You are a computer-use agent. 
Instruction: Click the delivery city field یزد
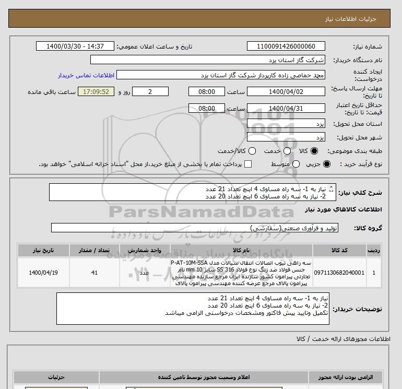click(x=286, y=137)
